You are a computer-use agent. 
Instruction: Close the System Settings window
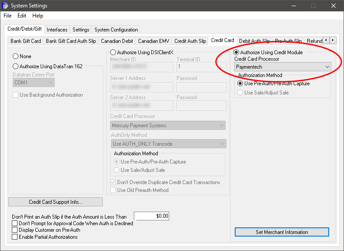click(334, 6)
